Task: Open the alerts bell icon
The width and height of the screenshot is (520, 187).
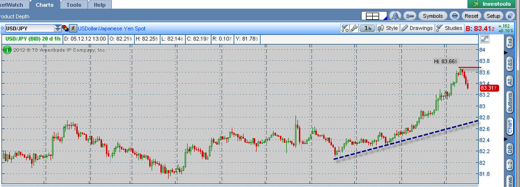Action: coord(396,16)
